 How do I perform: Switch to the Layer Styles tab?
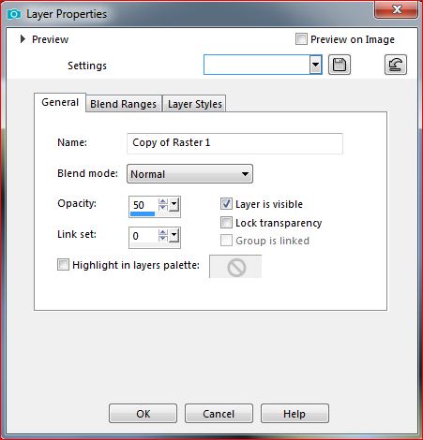pos(195,104)
